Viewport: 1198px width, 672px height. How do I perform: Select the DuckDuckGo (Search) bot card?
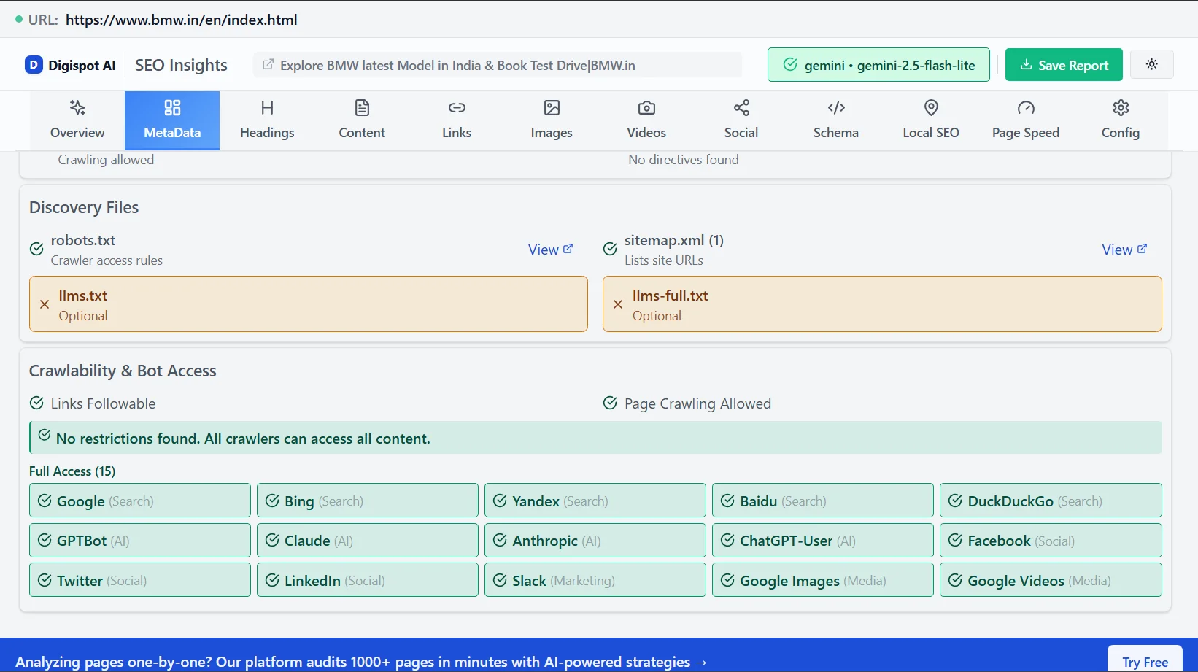pos(1051,501)
